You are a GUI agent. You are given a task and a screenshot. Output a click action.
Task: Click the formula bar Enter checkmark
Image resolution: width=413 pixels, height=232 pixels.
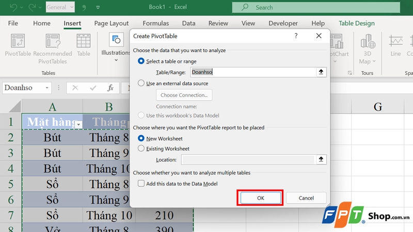tap(93, 88)
